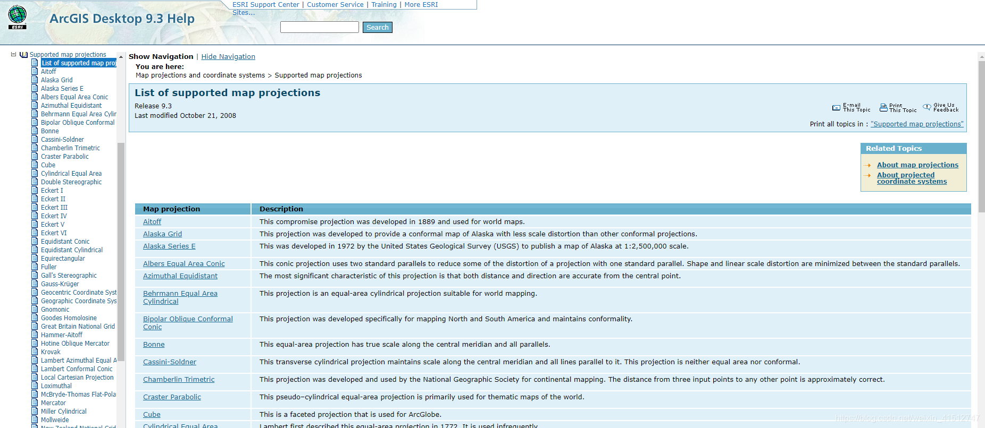Select Double Stereographic in the tree
Image resolution: width=985 pixels, height=428 pixels.
pyautogui.click(x=71, y=182)
